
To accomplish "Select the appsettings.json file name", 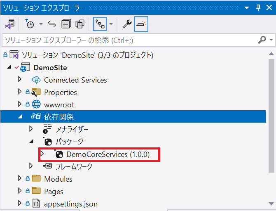I will point(71,204).
